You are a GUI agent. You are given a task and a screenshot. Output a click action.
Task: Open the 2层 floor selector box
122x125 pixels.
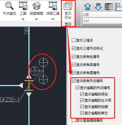coord(102,14)
